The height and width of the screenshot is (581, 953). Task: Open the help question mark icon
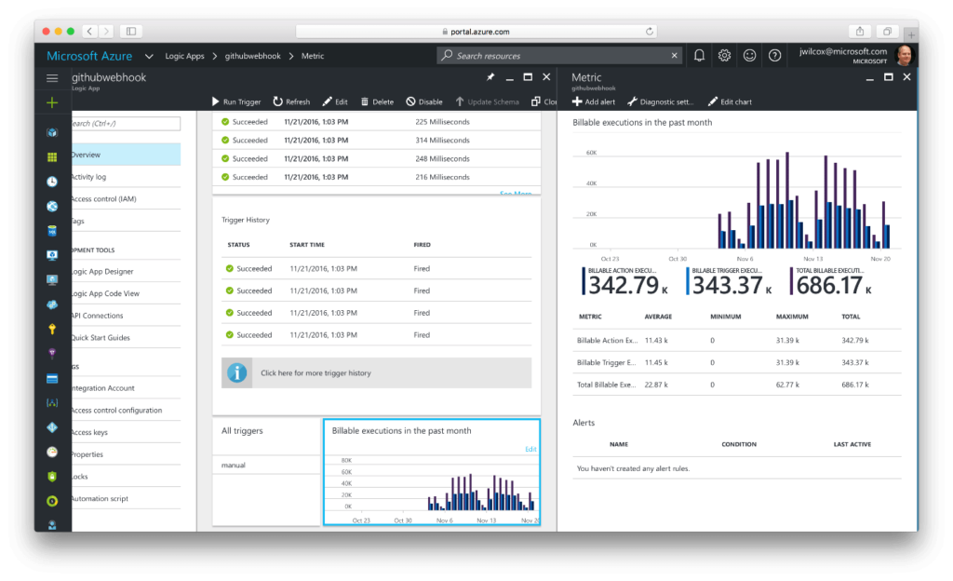click(x=775, y=56)
